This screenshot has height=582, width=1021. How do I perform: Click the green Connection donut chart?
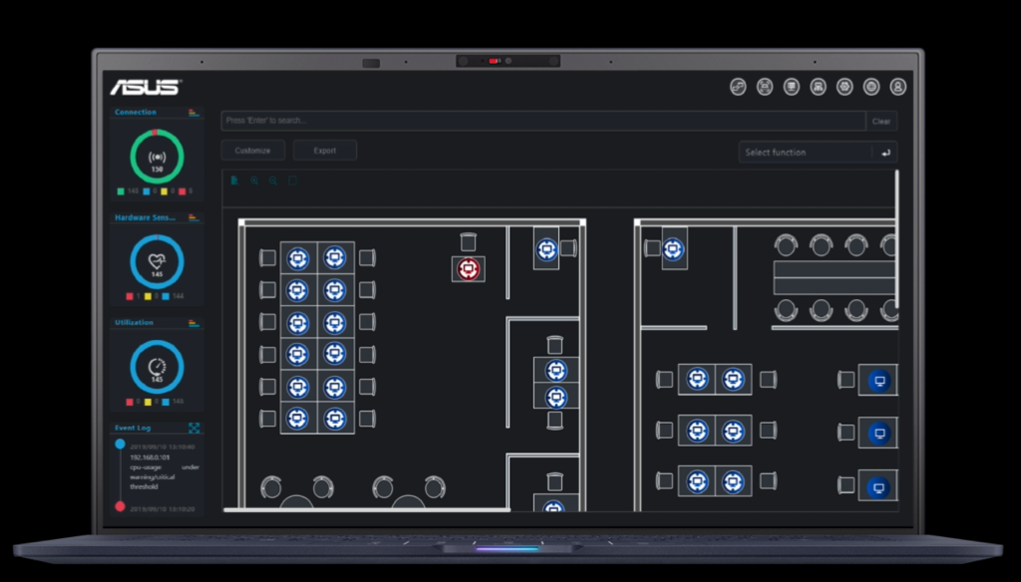[x=157, y=155]
